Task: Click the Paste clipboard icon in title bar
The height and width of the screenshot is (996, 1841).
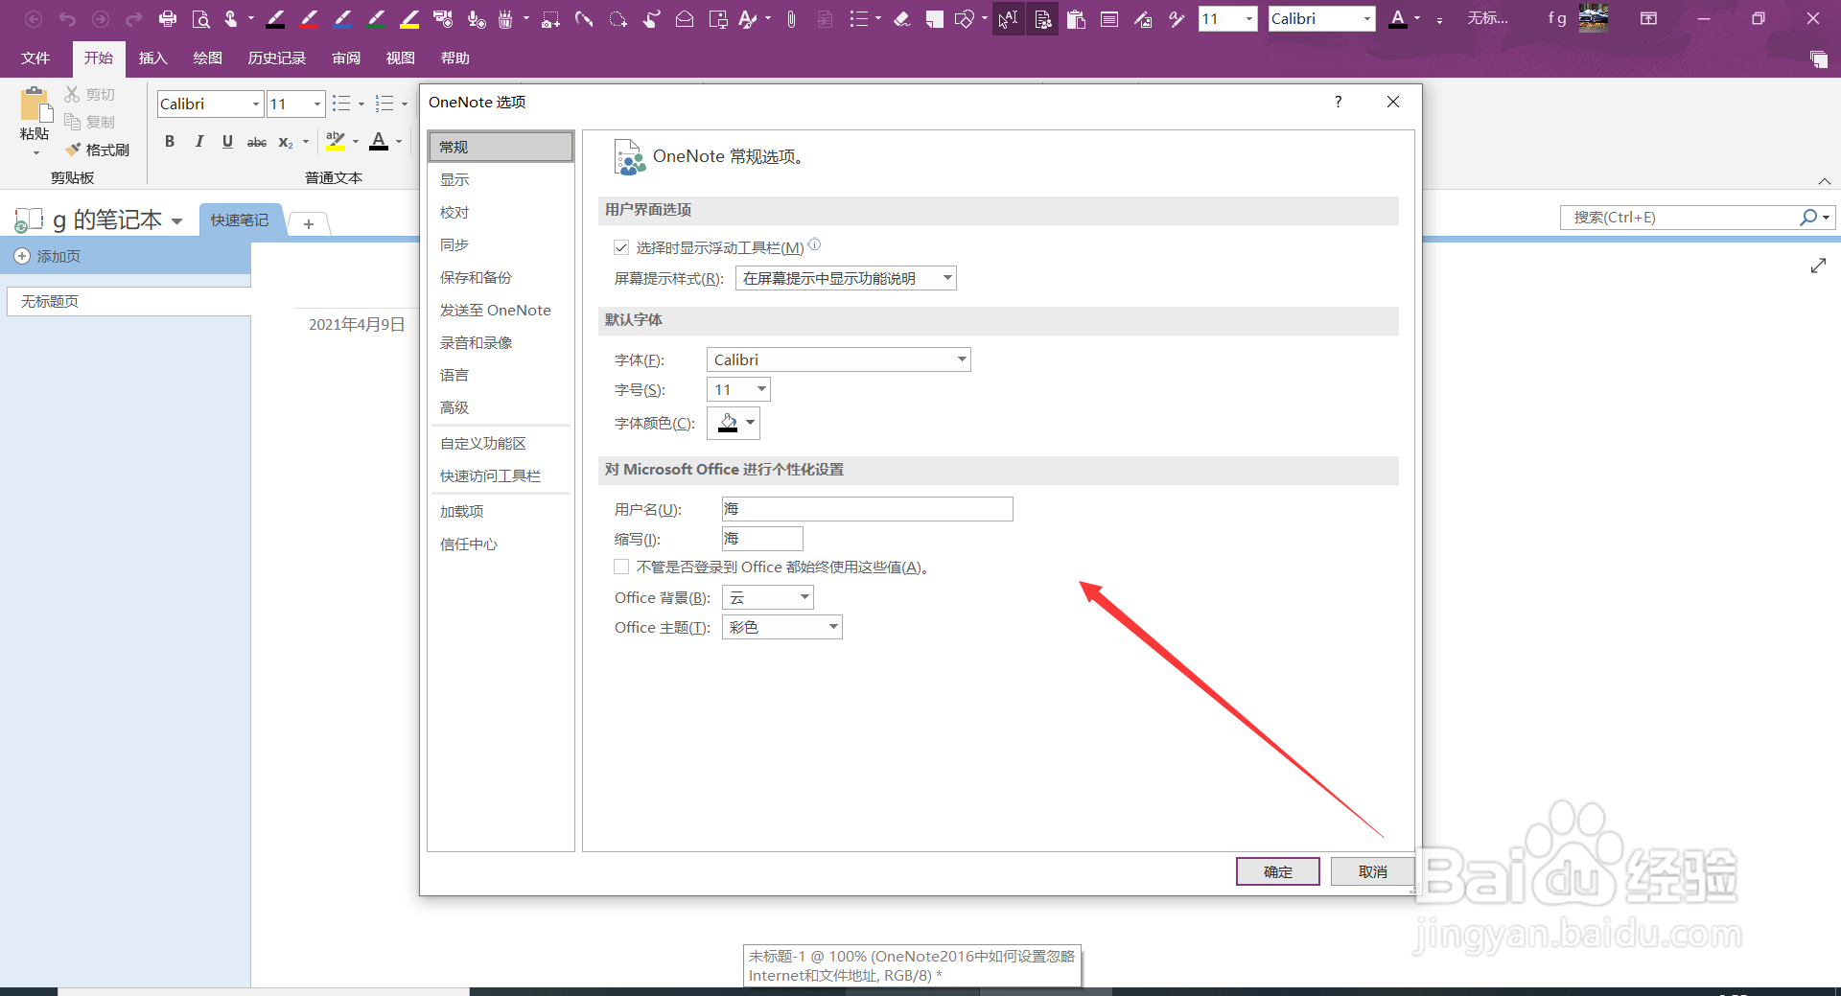Action: click(1076, 18)
